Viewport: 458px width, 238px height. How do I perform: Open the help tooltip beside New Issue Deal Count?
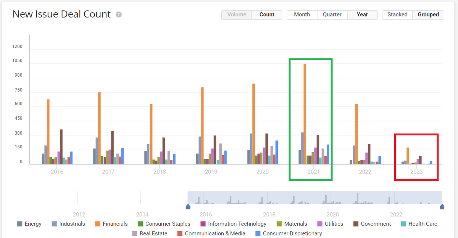pyautogui.click(x=118, y=14)
